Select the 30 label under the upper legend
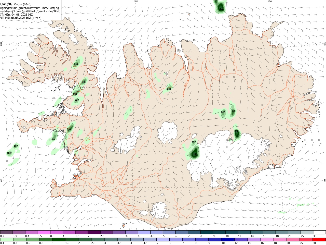326x245 pixels. coord(315,236)
